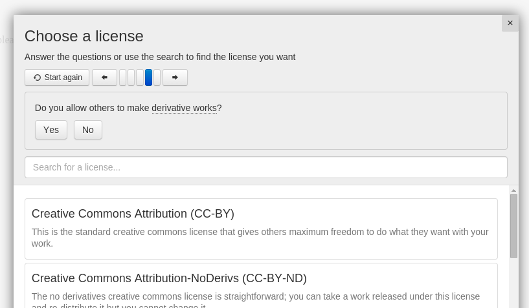Screen dimensions: 529x308
Task: Click the scrollbar track below the thumb
Action: (513, 284)
